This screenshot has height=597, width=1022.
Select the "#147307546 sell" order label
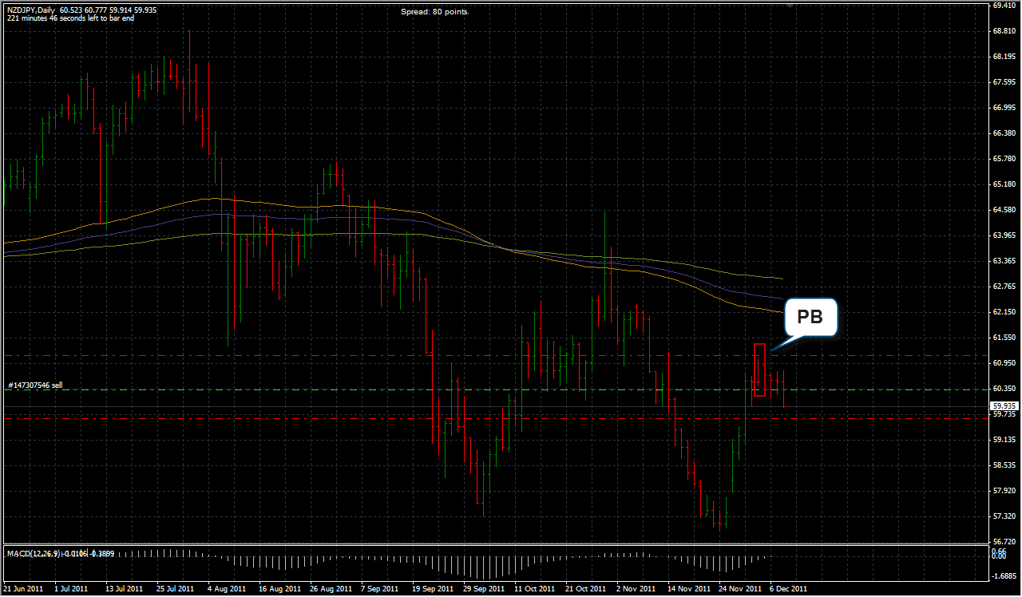click(x=35, y=385)
